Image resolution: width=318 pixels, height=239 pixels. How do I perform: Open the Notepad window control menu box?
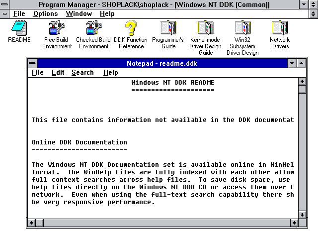(32, 63)
